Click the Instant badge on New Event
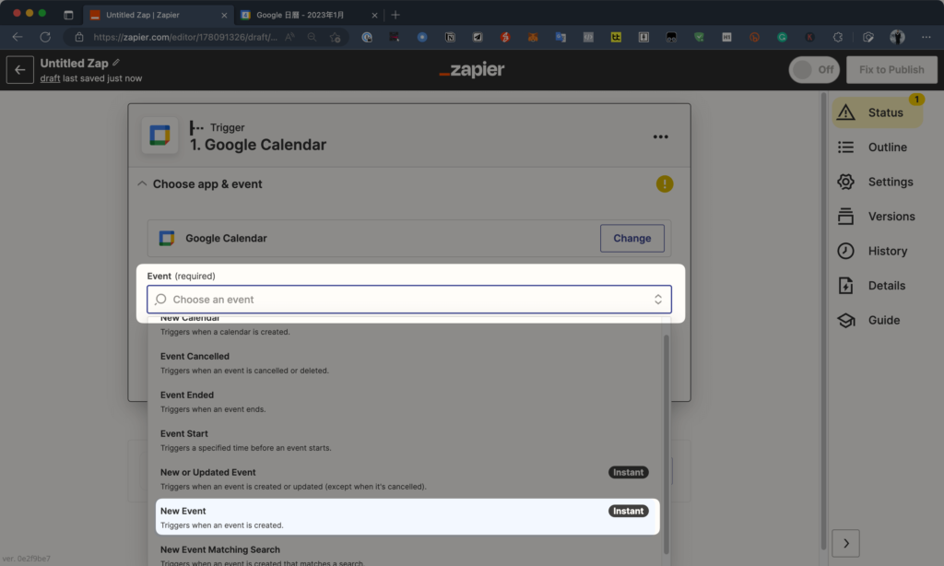 pyautogui.click(x=628, y=512)
